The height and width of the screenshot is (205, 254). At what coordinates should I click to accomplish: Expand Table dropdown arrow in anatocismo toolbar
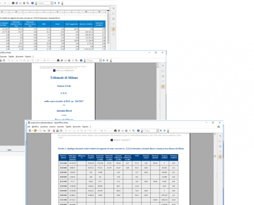coord(108,131)
